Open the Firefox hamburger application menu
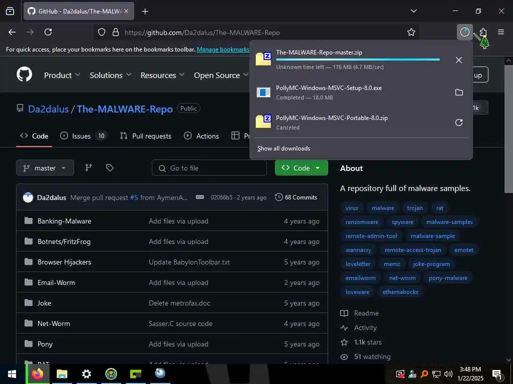 pyautogui.click(x=501, y=32)
